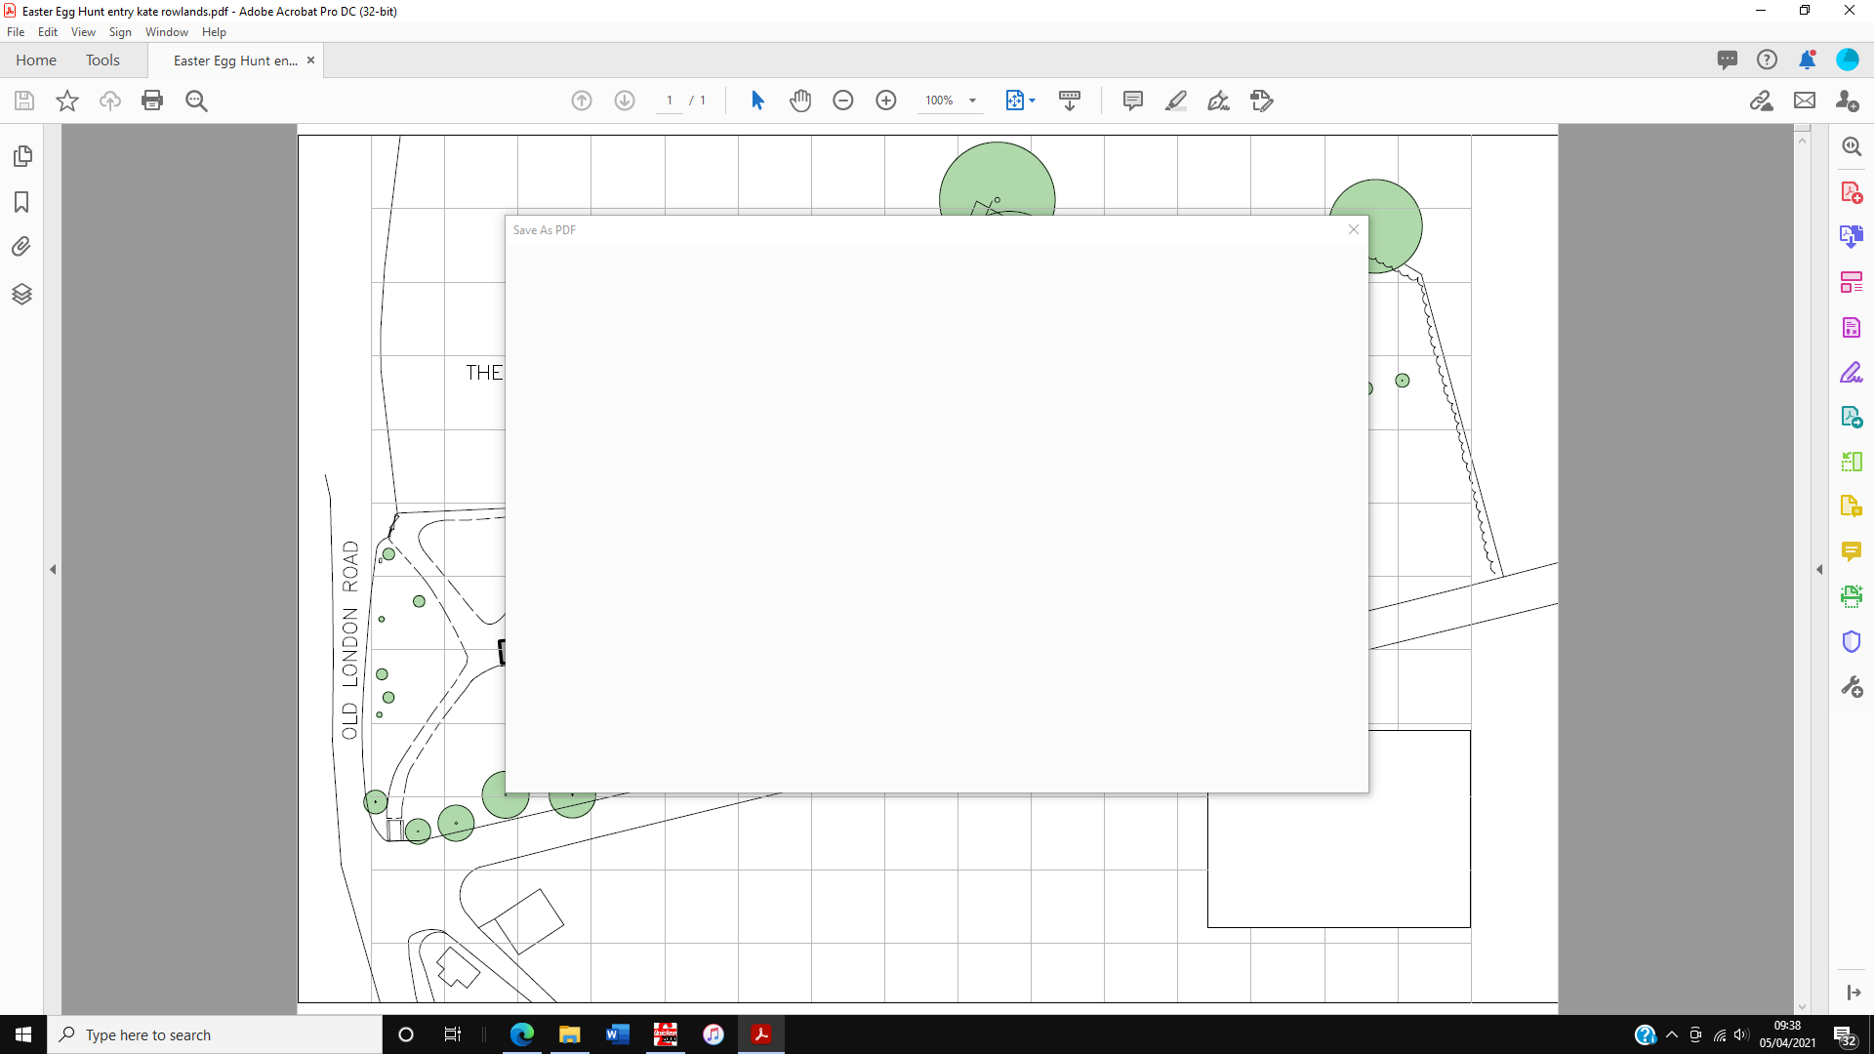The image size is (1874, 1054).
Task: Click the Print file icon
Action: click(x=152, y=101)
